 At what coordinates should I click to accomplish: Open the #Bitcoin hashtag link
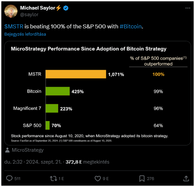click(x=131, y=26)
